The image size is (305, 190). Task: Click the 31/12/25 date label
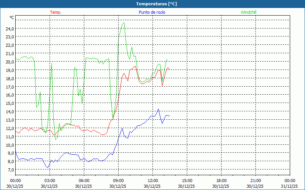(x=290, y=186)
